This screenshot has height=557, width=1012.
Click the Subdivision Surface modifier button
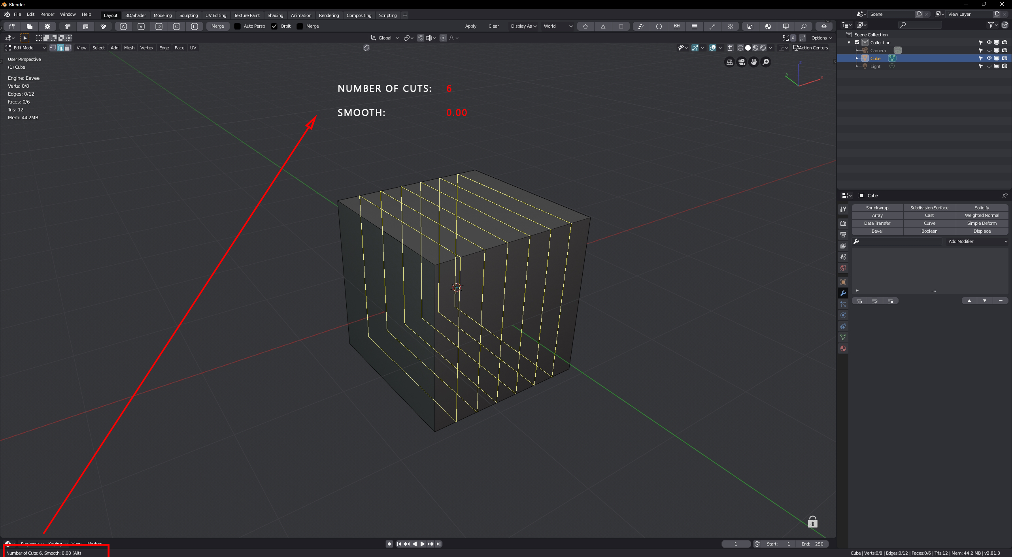(929, 208)
